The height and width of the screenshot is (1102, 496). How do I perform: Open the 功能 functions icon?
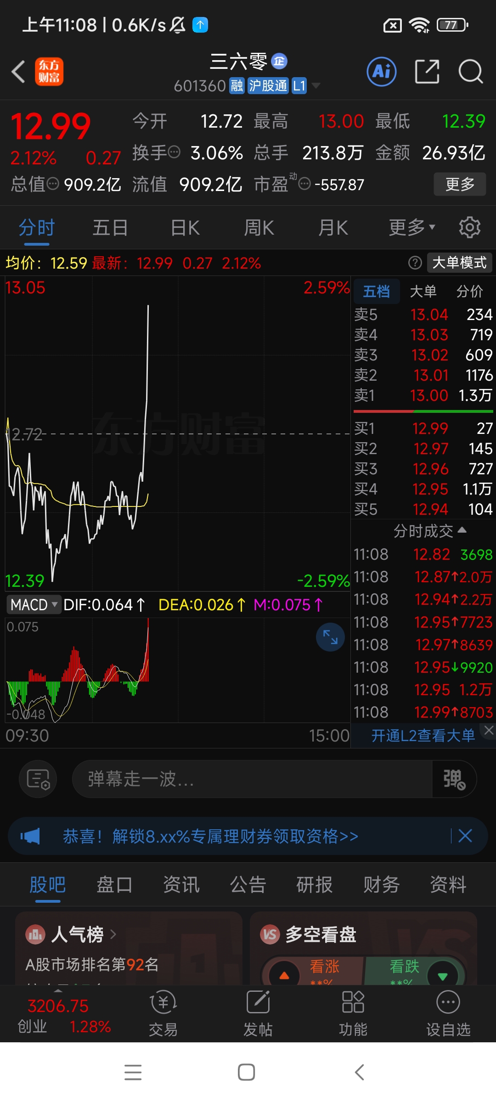pyautogui.click(x=353, y=1014)
